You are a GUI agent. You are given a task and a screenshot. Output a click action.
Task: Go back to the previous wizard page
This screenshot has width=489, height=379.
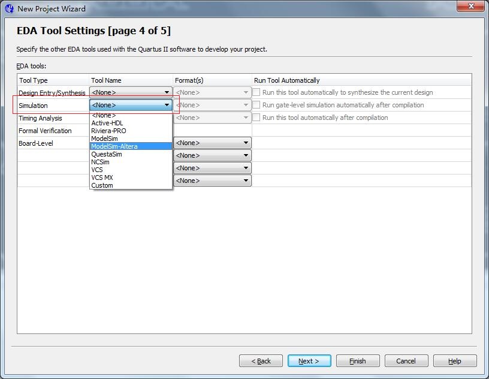261,360
